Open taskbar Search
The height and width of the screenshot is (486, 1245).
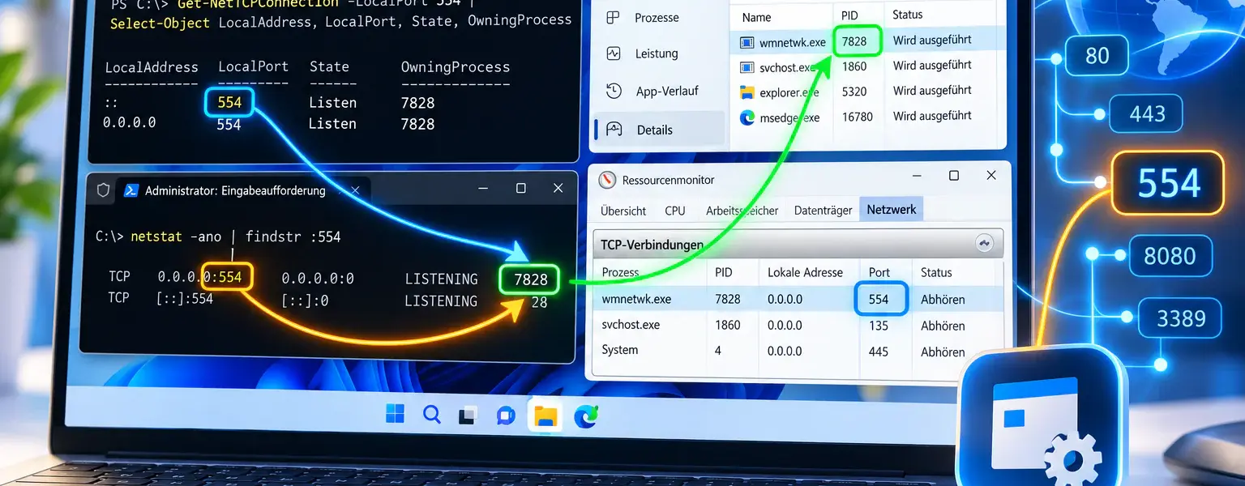click(432, 415)
